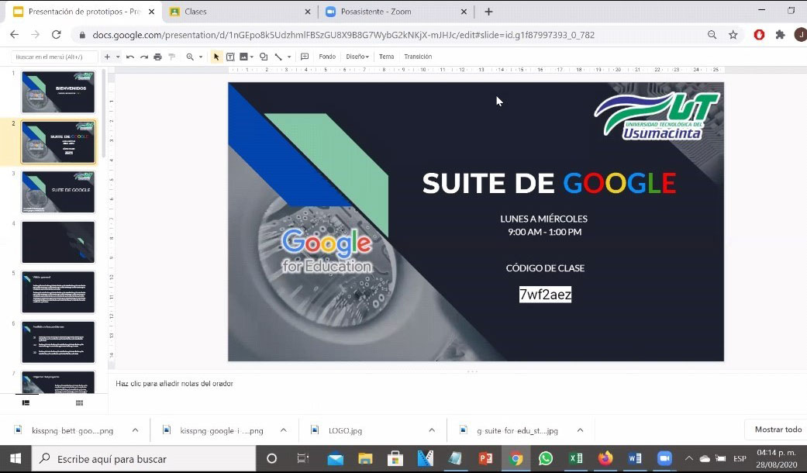Image resolution: width=807 pixels, height=473 pixels.
Task: Select the BIENVENIDOS slide 1 thumbnail
Action: (x=58, y=92)
